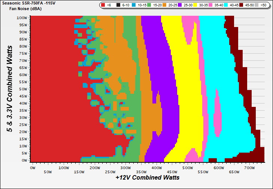Click the +12V Combined Watts axis title
The image size is (273, 189).
[147, 177]
